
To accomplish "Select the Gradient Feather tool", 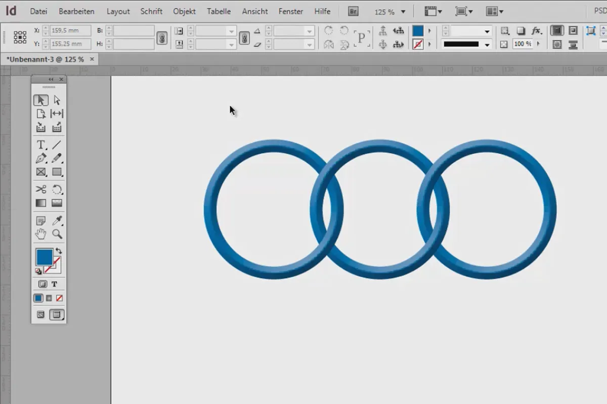I will (x=57, y=203).
